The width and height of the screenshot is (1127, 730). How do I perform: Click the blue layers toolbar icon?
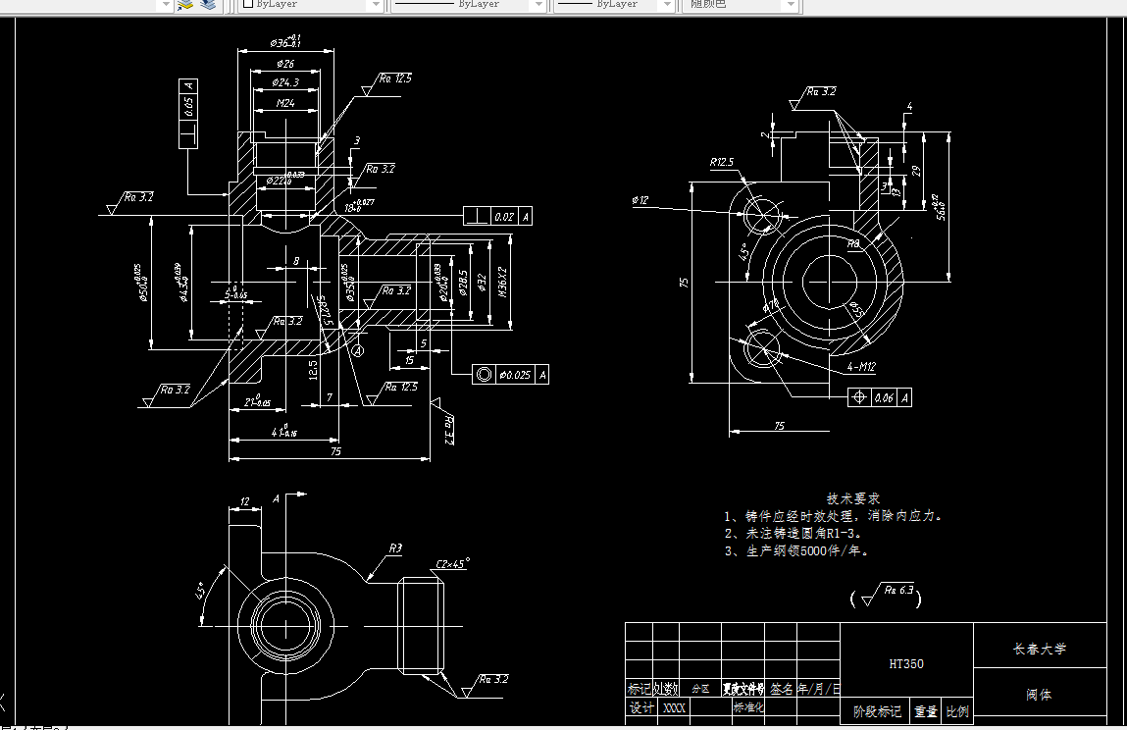[x=208, y=6]
